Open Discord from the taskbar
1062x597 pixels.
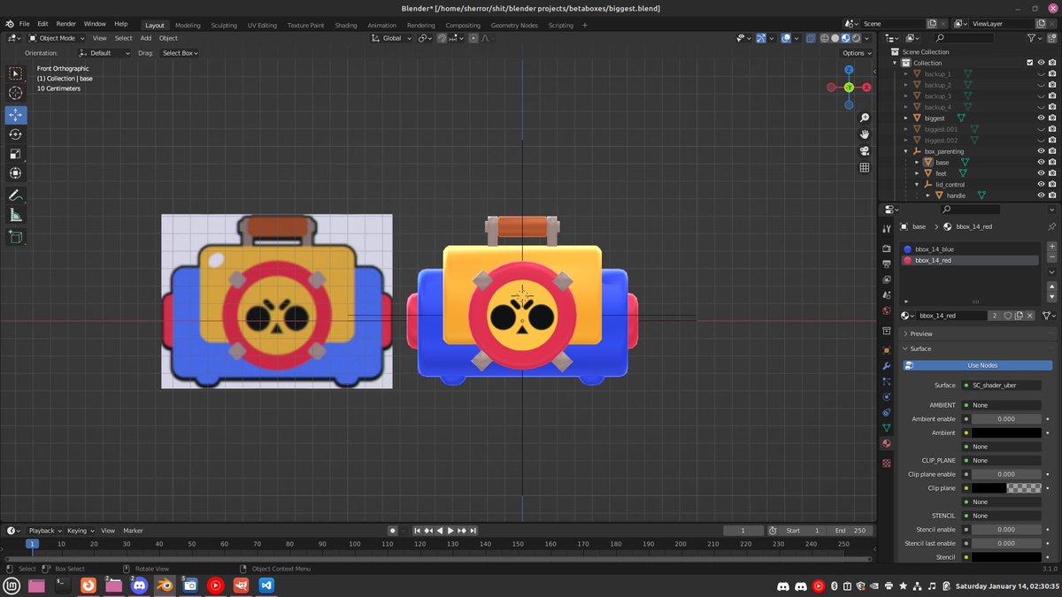tap(139, 585)
